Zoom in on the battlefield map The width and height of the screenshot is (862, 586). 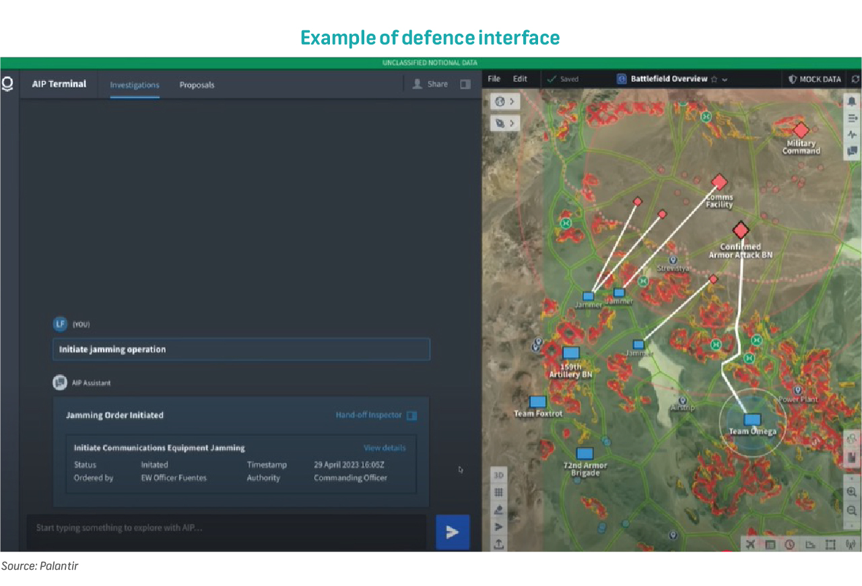point(852,492)
